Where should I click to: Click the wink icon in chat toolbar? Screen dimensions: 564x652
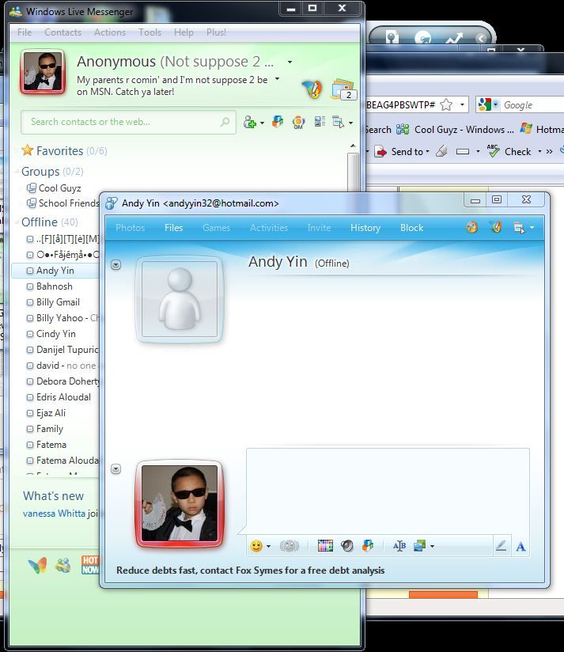(x=325, y=545)
